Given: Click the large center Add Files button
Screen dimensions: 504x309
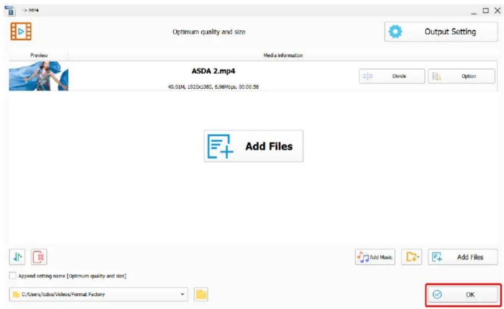Looking at the screenshot, I should (253, 146).
